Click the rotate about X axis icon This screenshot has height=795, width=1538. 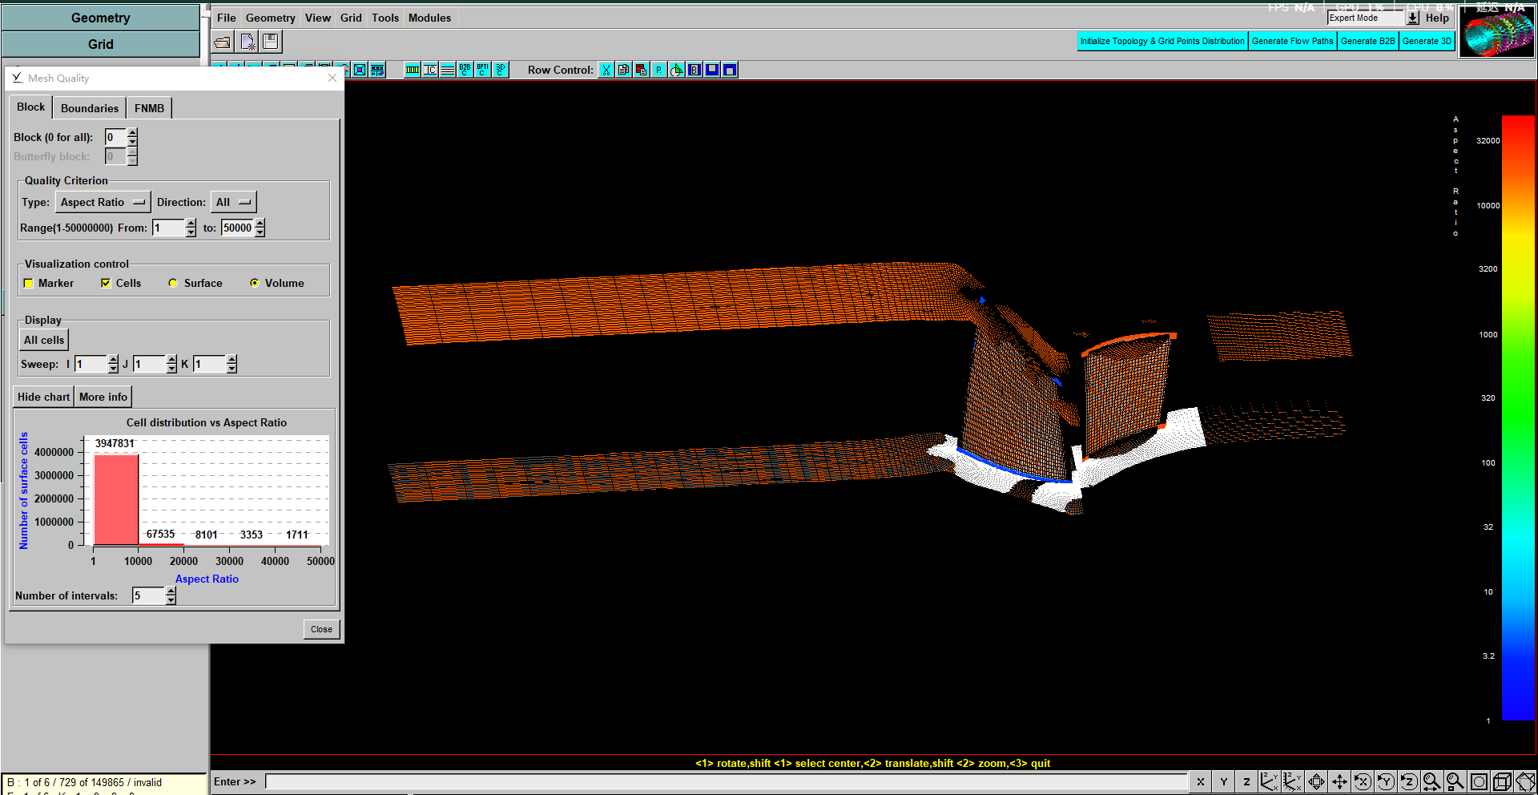(1362, 781)
